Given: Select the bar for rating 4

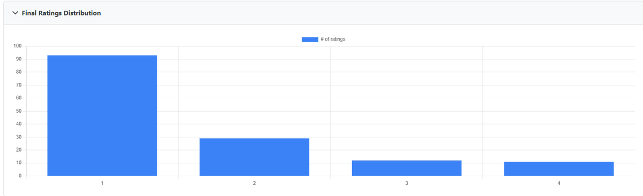Looking at the screenshot, I should [559, 169].
